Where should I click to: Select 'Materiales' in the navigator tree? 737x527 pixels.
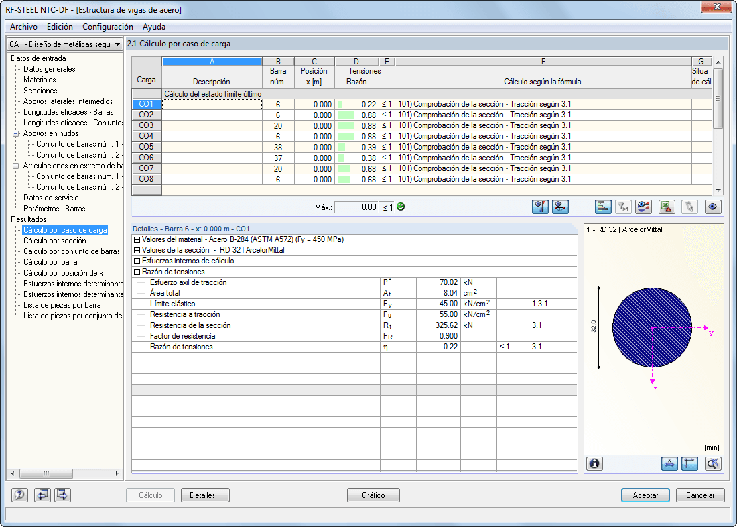tap(40, 80)
